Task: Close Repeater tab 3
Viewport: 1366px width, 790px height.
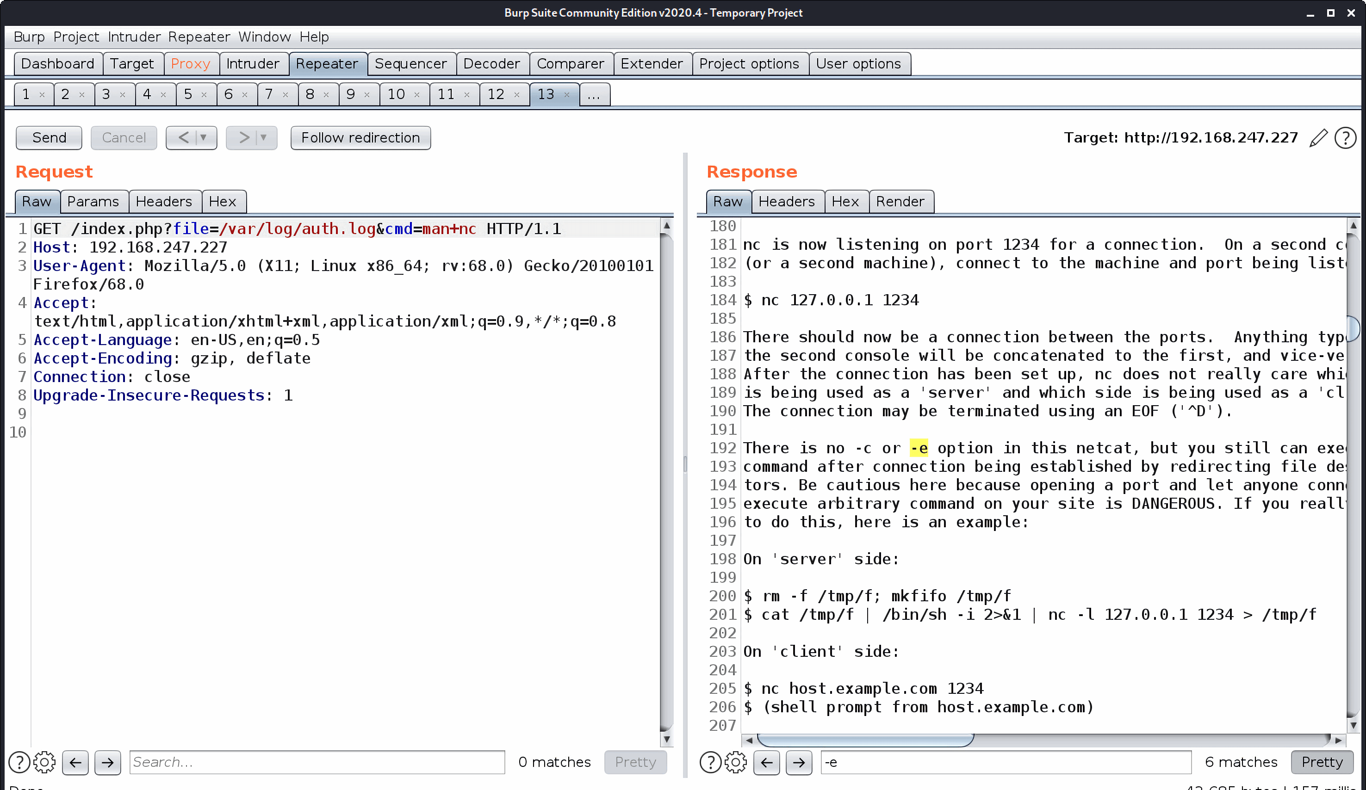Action: point(123,95)
